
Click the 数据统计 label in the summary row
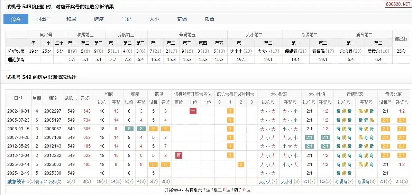(16, 181)
